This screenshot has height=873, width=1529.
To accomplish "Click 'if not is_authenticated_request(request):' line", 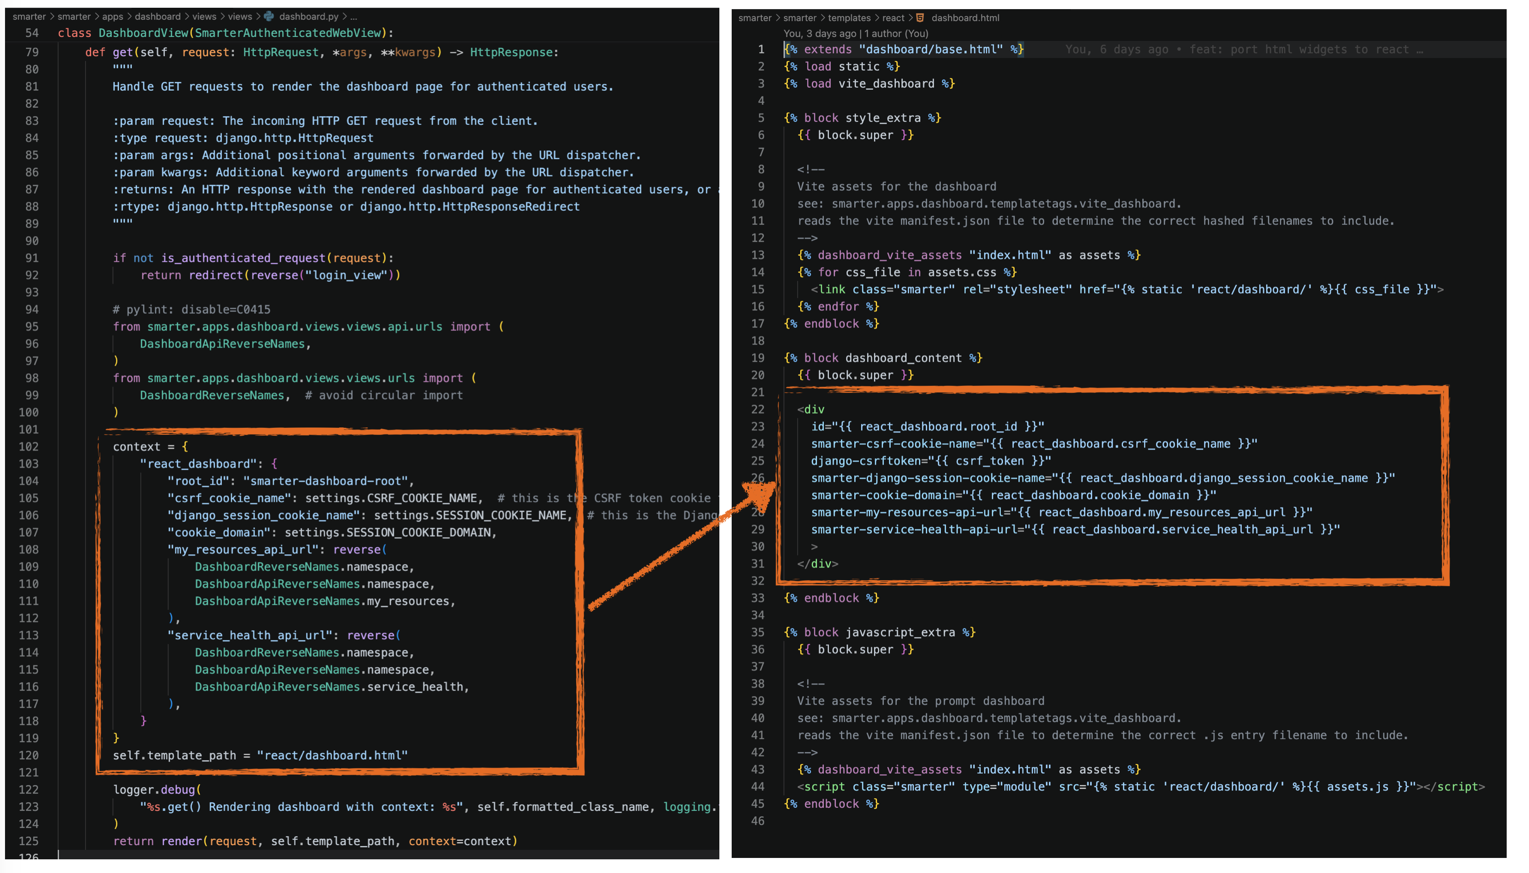I will (253, 258).
